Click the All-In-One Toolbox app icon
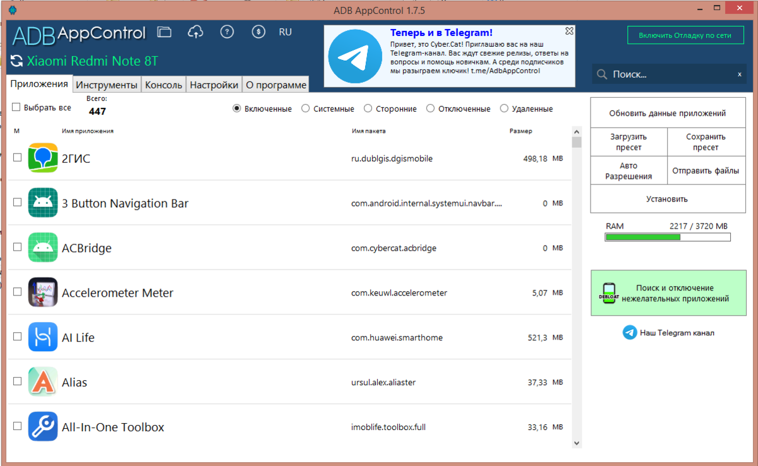 pos(43,427)
